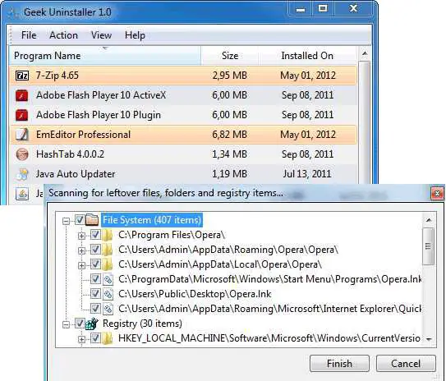446x381 pixels.
Task: Uncheck C:\Program Files\Opera\ checkbox
Action: (95, 235)
